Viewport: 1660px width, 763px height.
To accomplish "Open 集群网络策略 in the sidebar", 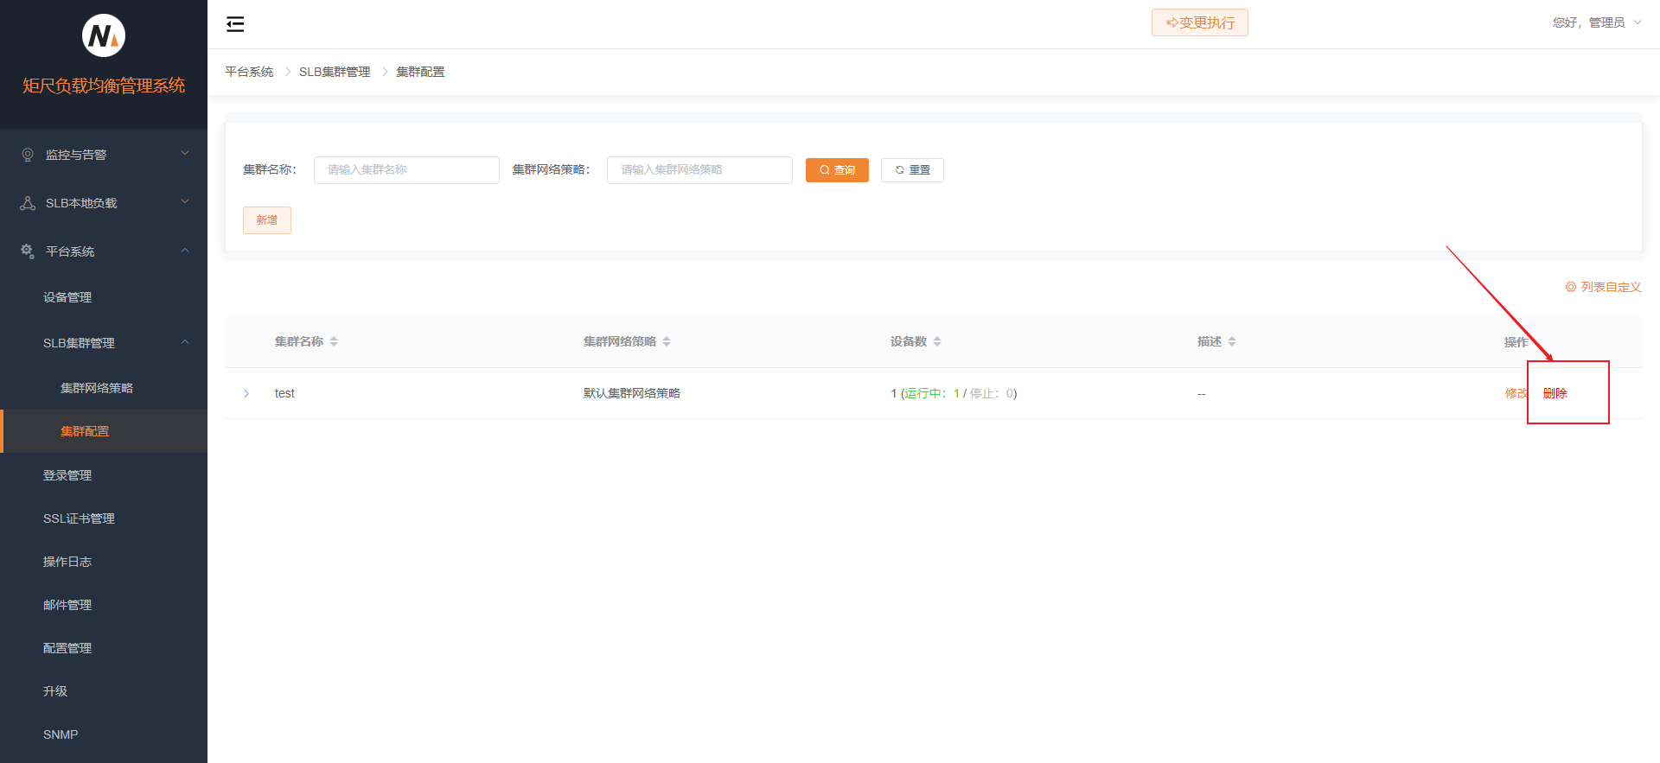I will point(97,388).
